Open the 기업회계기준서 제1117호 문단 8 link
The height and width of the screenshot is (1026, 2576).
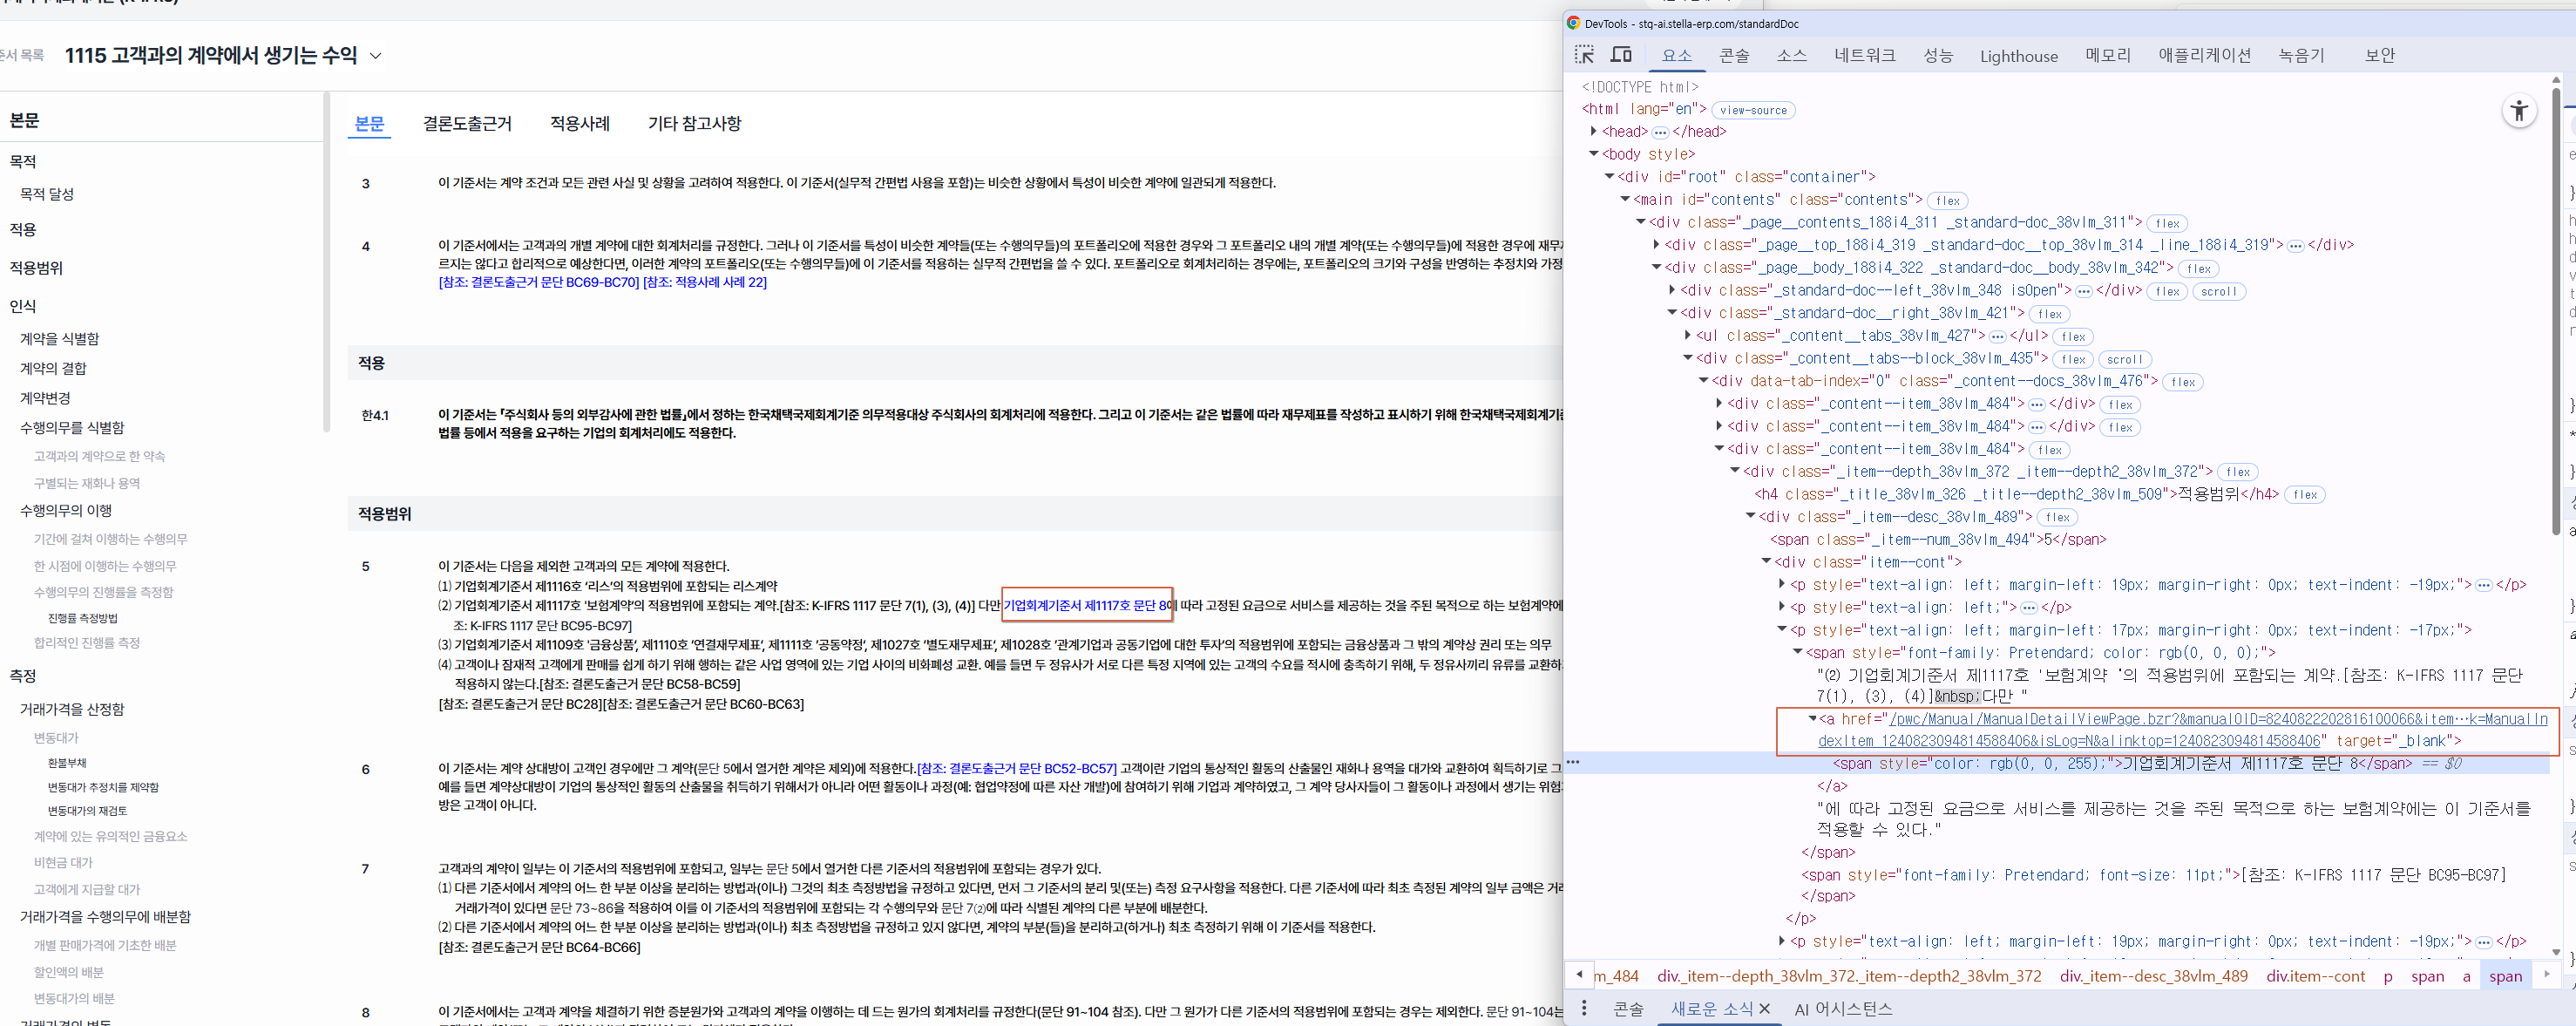tap(1086, 605)
